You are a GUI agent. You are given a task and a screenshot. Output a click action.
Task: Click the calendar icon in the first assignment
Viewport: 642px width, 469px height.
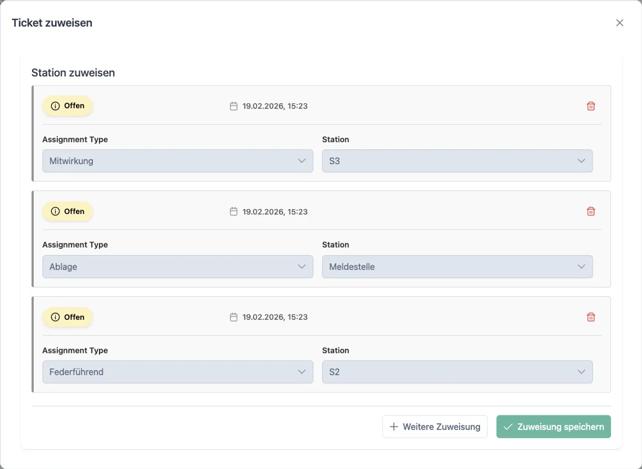click(x=233, y=106)
